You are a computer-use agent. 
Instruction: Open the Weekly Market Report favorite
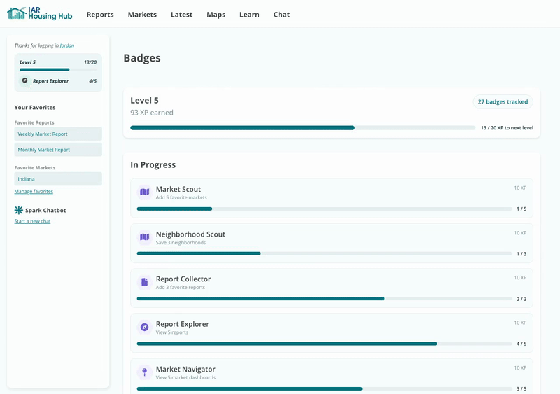[x=58, y=134]
